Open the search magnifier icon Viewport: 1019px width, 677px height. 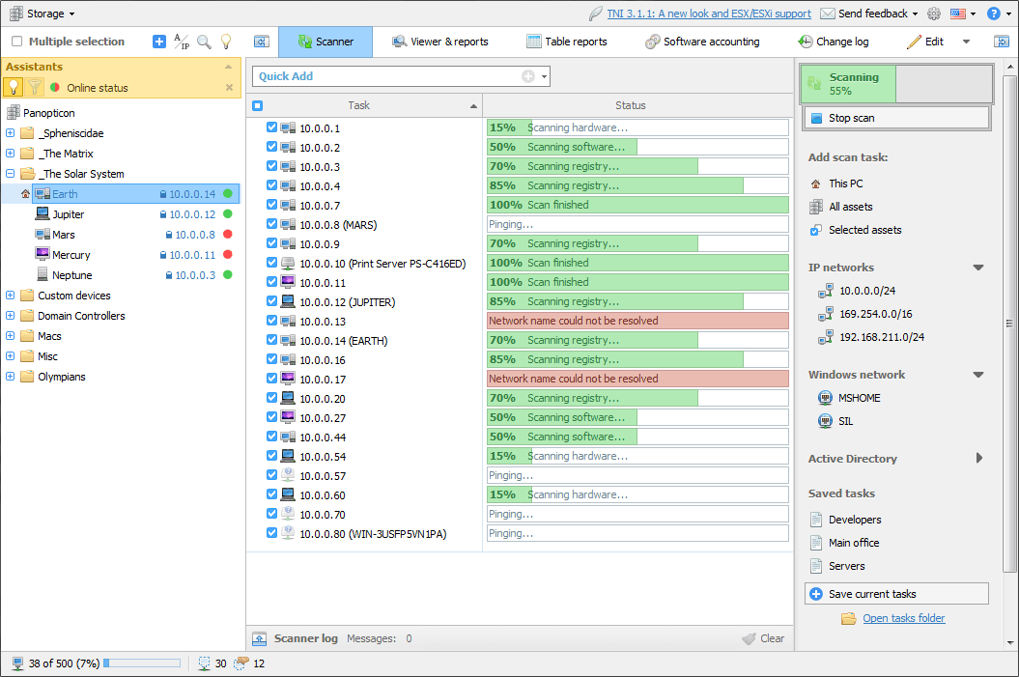tap(204, 42)
